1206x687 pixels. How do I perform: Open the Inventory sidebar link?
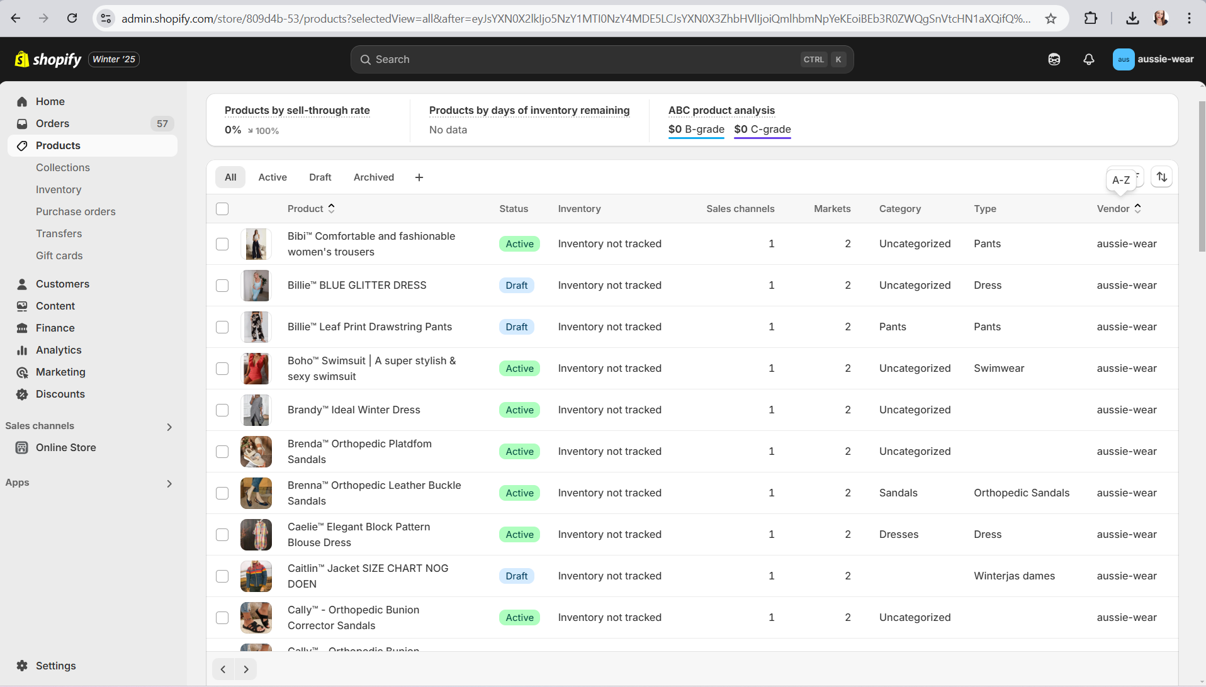pos(59,189)
